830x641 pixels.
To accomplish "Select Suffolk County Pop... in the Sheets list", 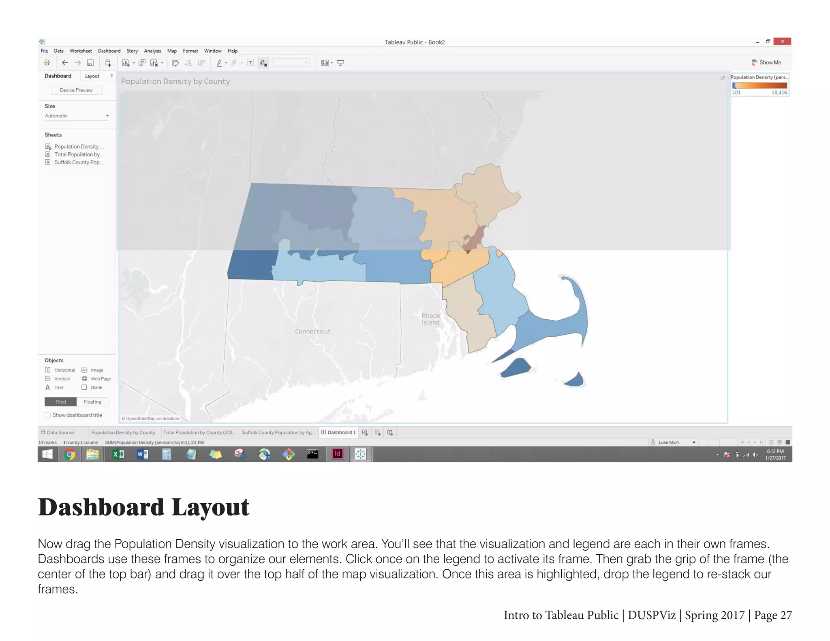I will click(75, 162).
